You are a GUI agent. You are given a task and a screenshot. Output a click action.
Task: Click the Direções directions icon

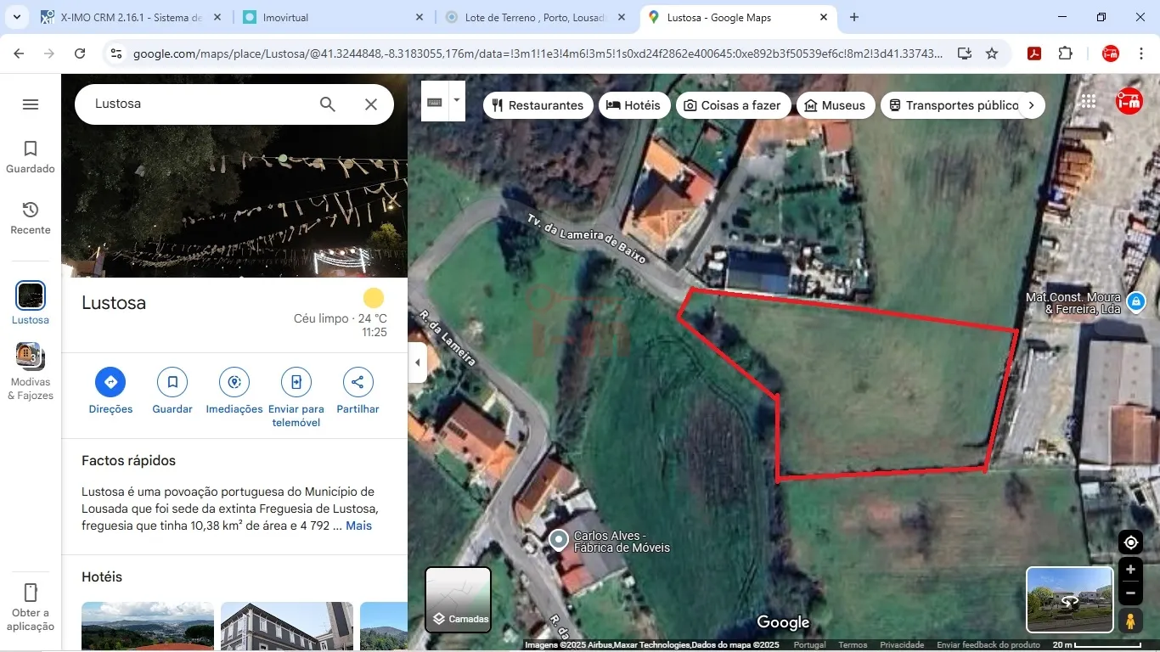(x=110, y=383)
